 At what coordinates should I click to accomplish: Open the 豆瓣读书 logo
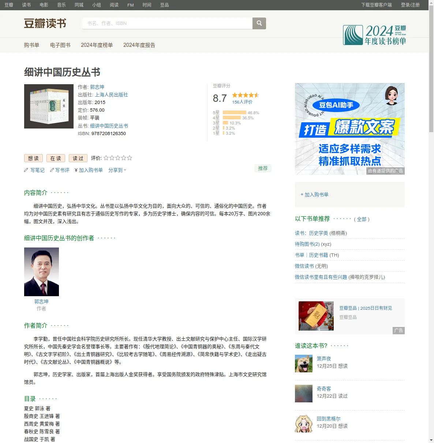[x=45, y=23]
